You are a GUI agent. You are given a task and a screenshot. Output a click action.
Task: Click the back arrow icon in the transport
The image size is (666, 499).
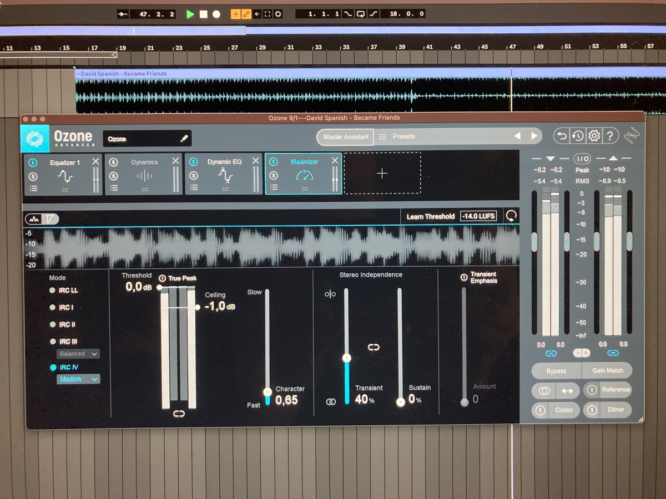pos(258,14)
